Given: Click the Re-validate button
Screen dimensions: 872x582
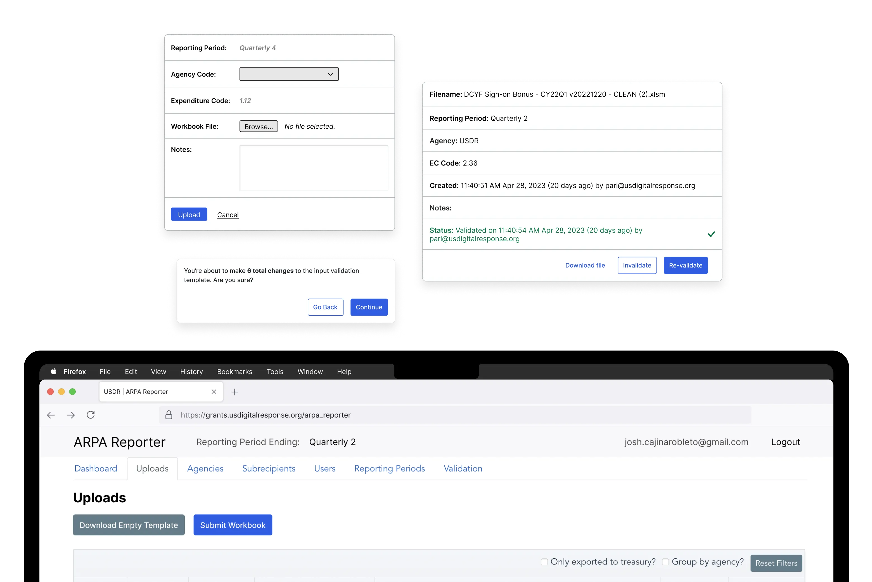Looking at the screenshot, I should (686, 265).
